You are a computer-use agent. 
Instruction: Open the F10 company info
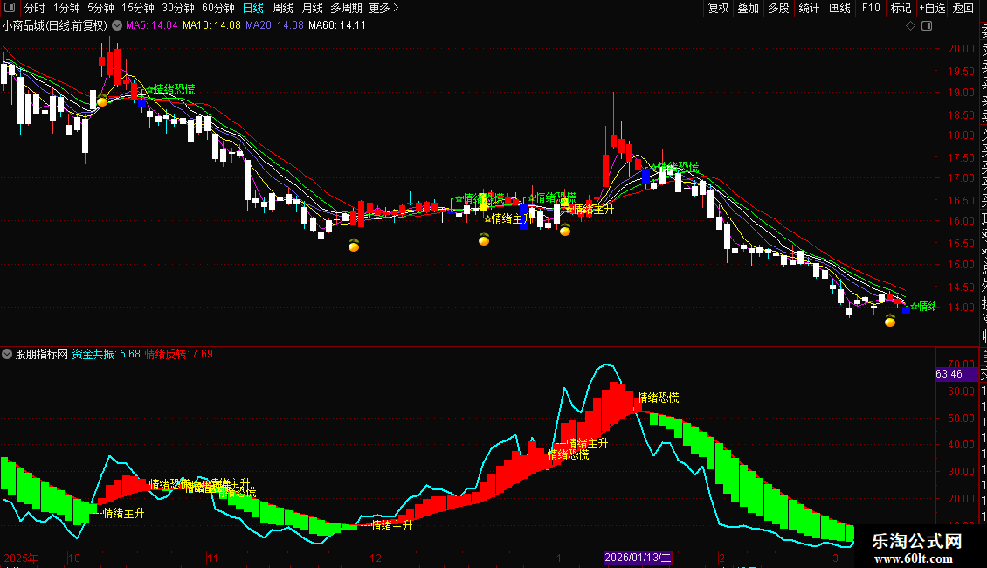(x=871, y=8)
